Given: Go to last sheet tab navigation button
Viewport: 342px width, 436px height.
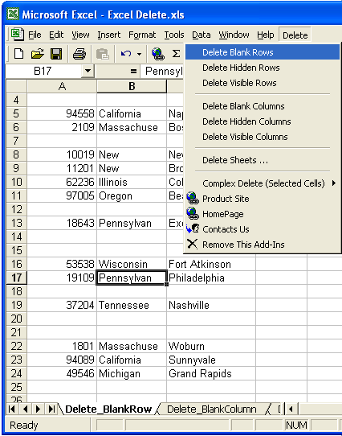Looking at the screenshot, I should pyautogui.click(x=51, y=409).
